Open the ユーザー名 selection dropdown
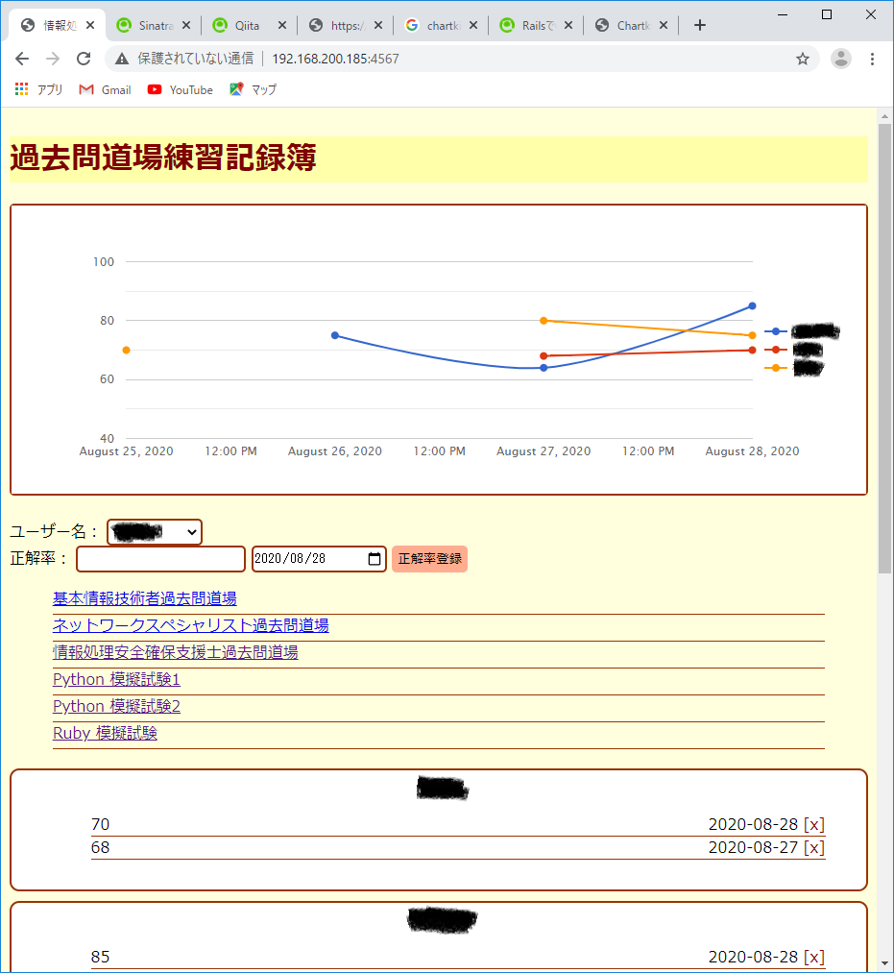894x973 pixels. [x=154, y=531]
